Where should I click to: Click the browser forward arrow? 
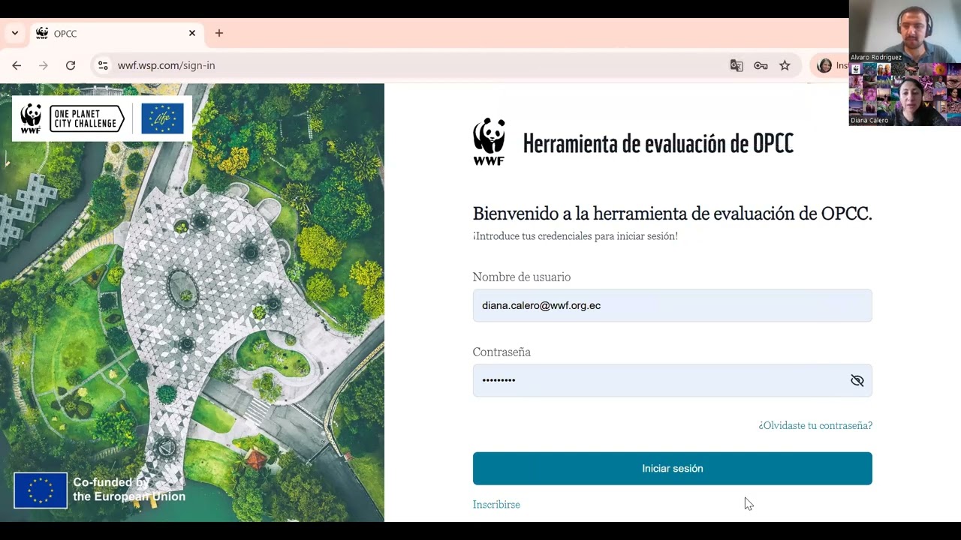coord(44,65)
